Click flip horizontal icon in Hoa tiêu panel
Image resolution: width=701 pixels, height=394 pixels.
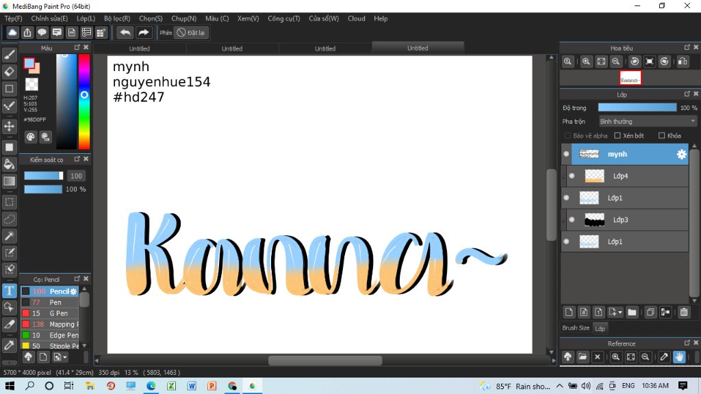pyautogui.click(x=683, y=62)
